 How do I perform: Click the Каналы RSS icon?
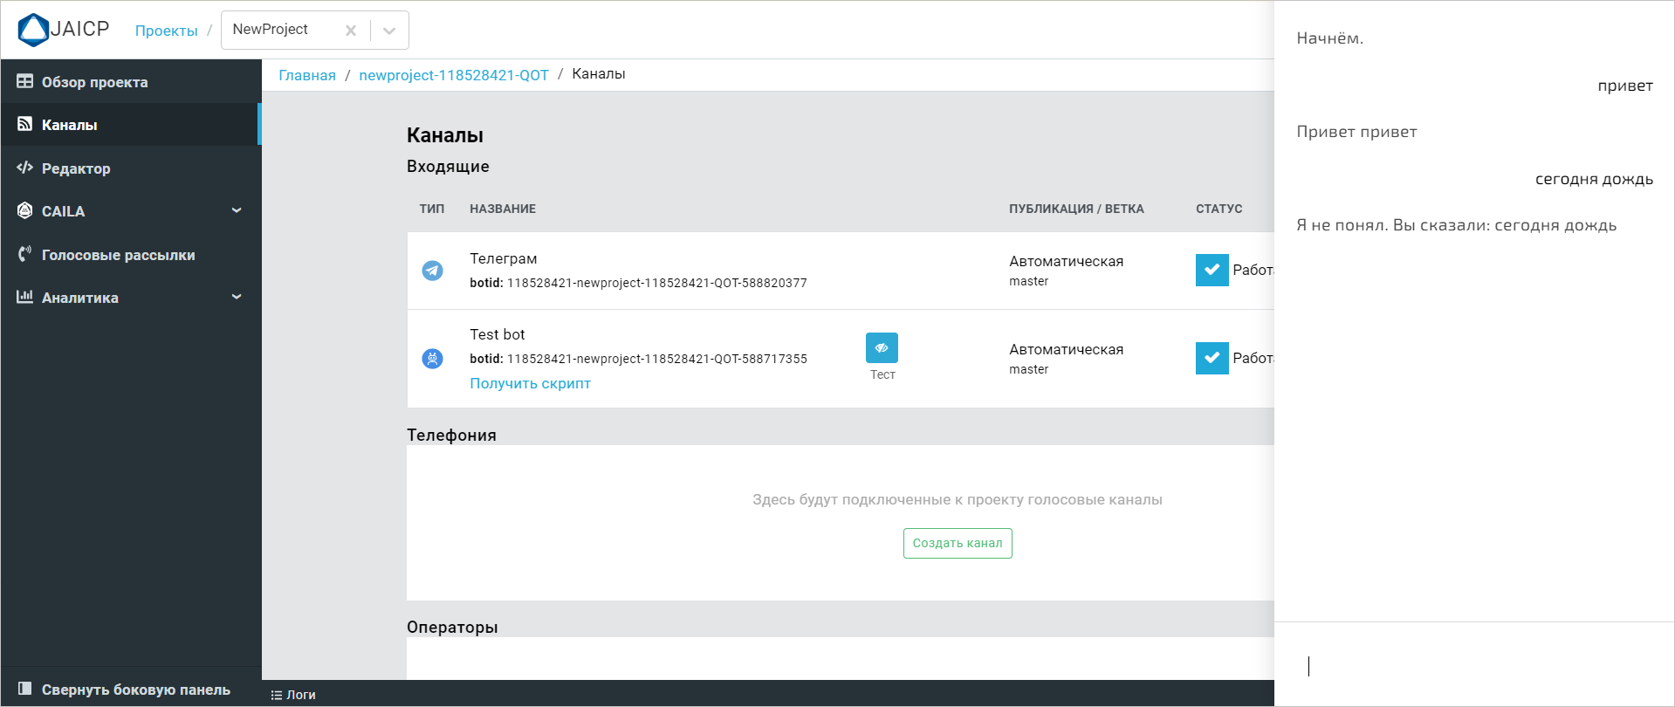pos(24,124)
